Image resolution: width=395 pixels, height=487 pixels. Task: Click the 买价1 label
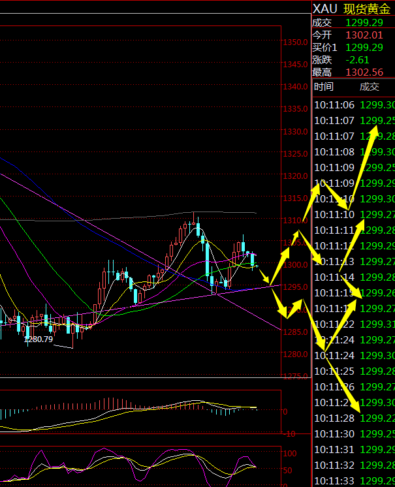[325, 48]
